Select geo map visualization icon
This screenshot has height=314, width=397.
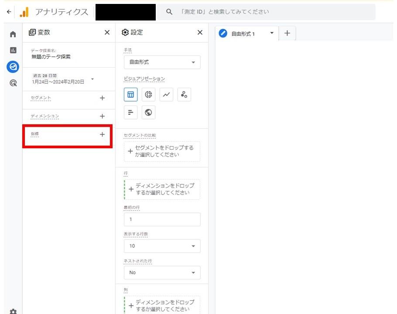148,113
